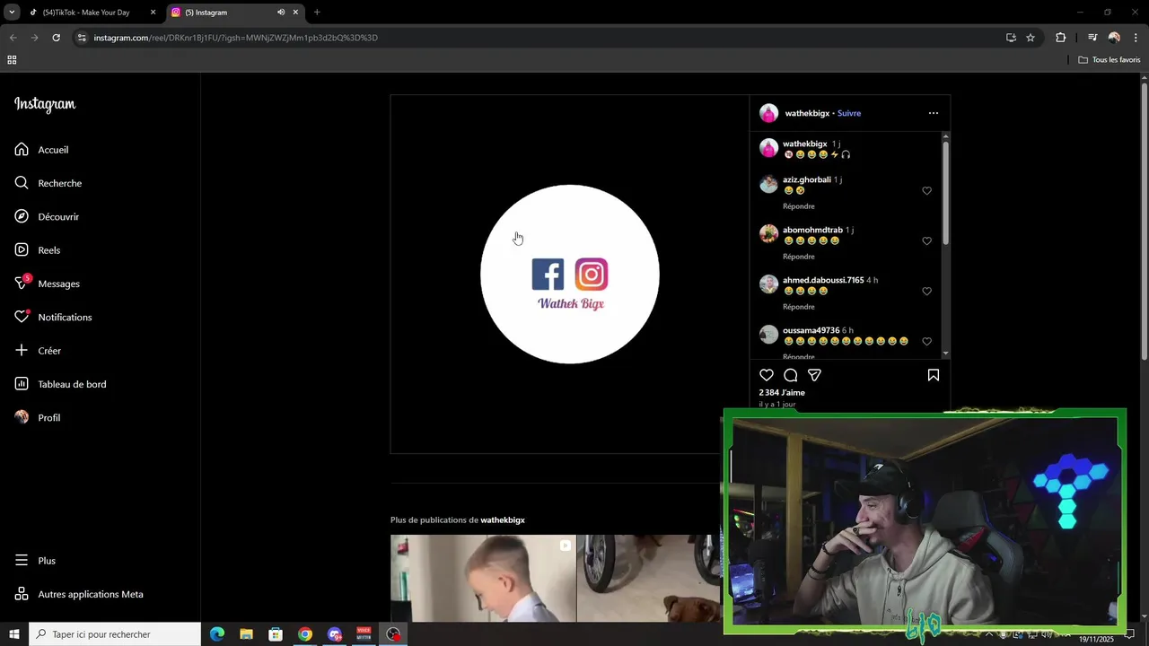This screenshot has height=646, width=1149.
Task: Open Découvrir compass icon
Action: tap(22, 216)
